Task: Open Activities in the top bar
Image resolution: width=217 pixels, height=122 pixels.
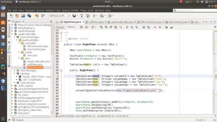Action: click(6, 2)
